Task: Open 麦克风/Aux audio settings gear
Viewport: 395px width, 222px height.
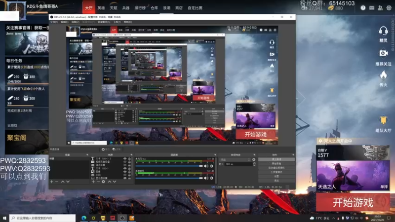Action: (x=212, y=166)
